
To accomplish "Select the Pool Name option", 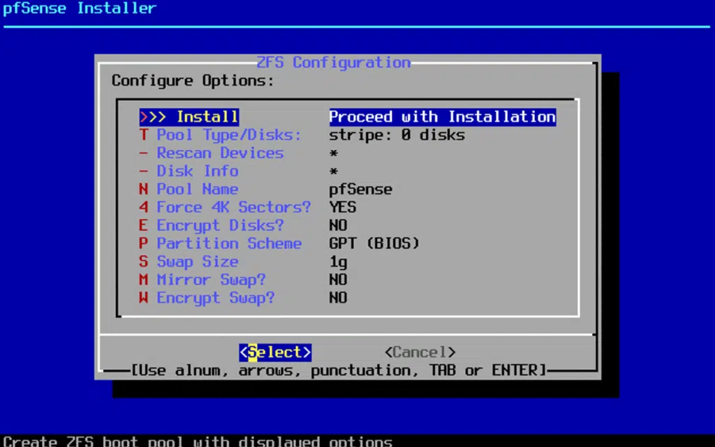I will (198, 190).
